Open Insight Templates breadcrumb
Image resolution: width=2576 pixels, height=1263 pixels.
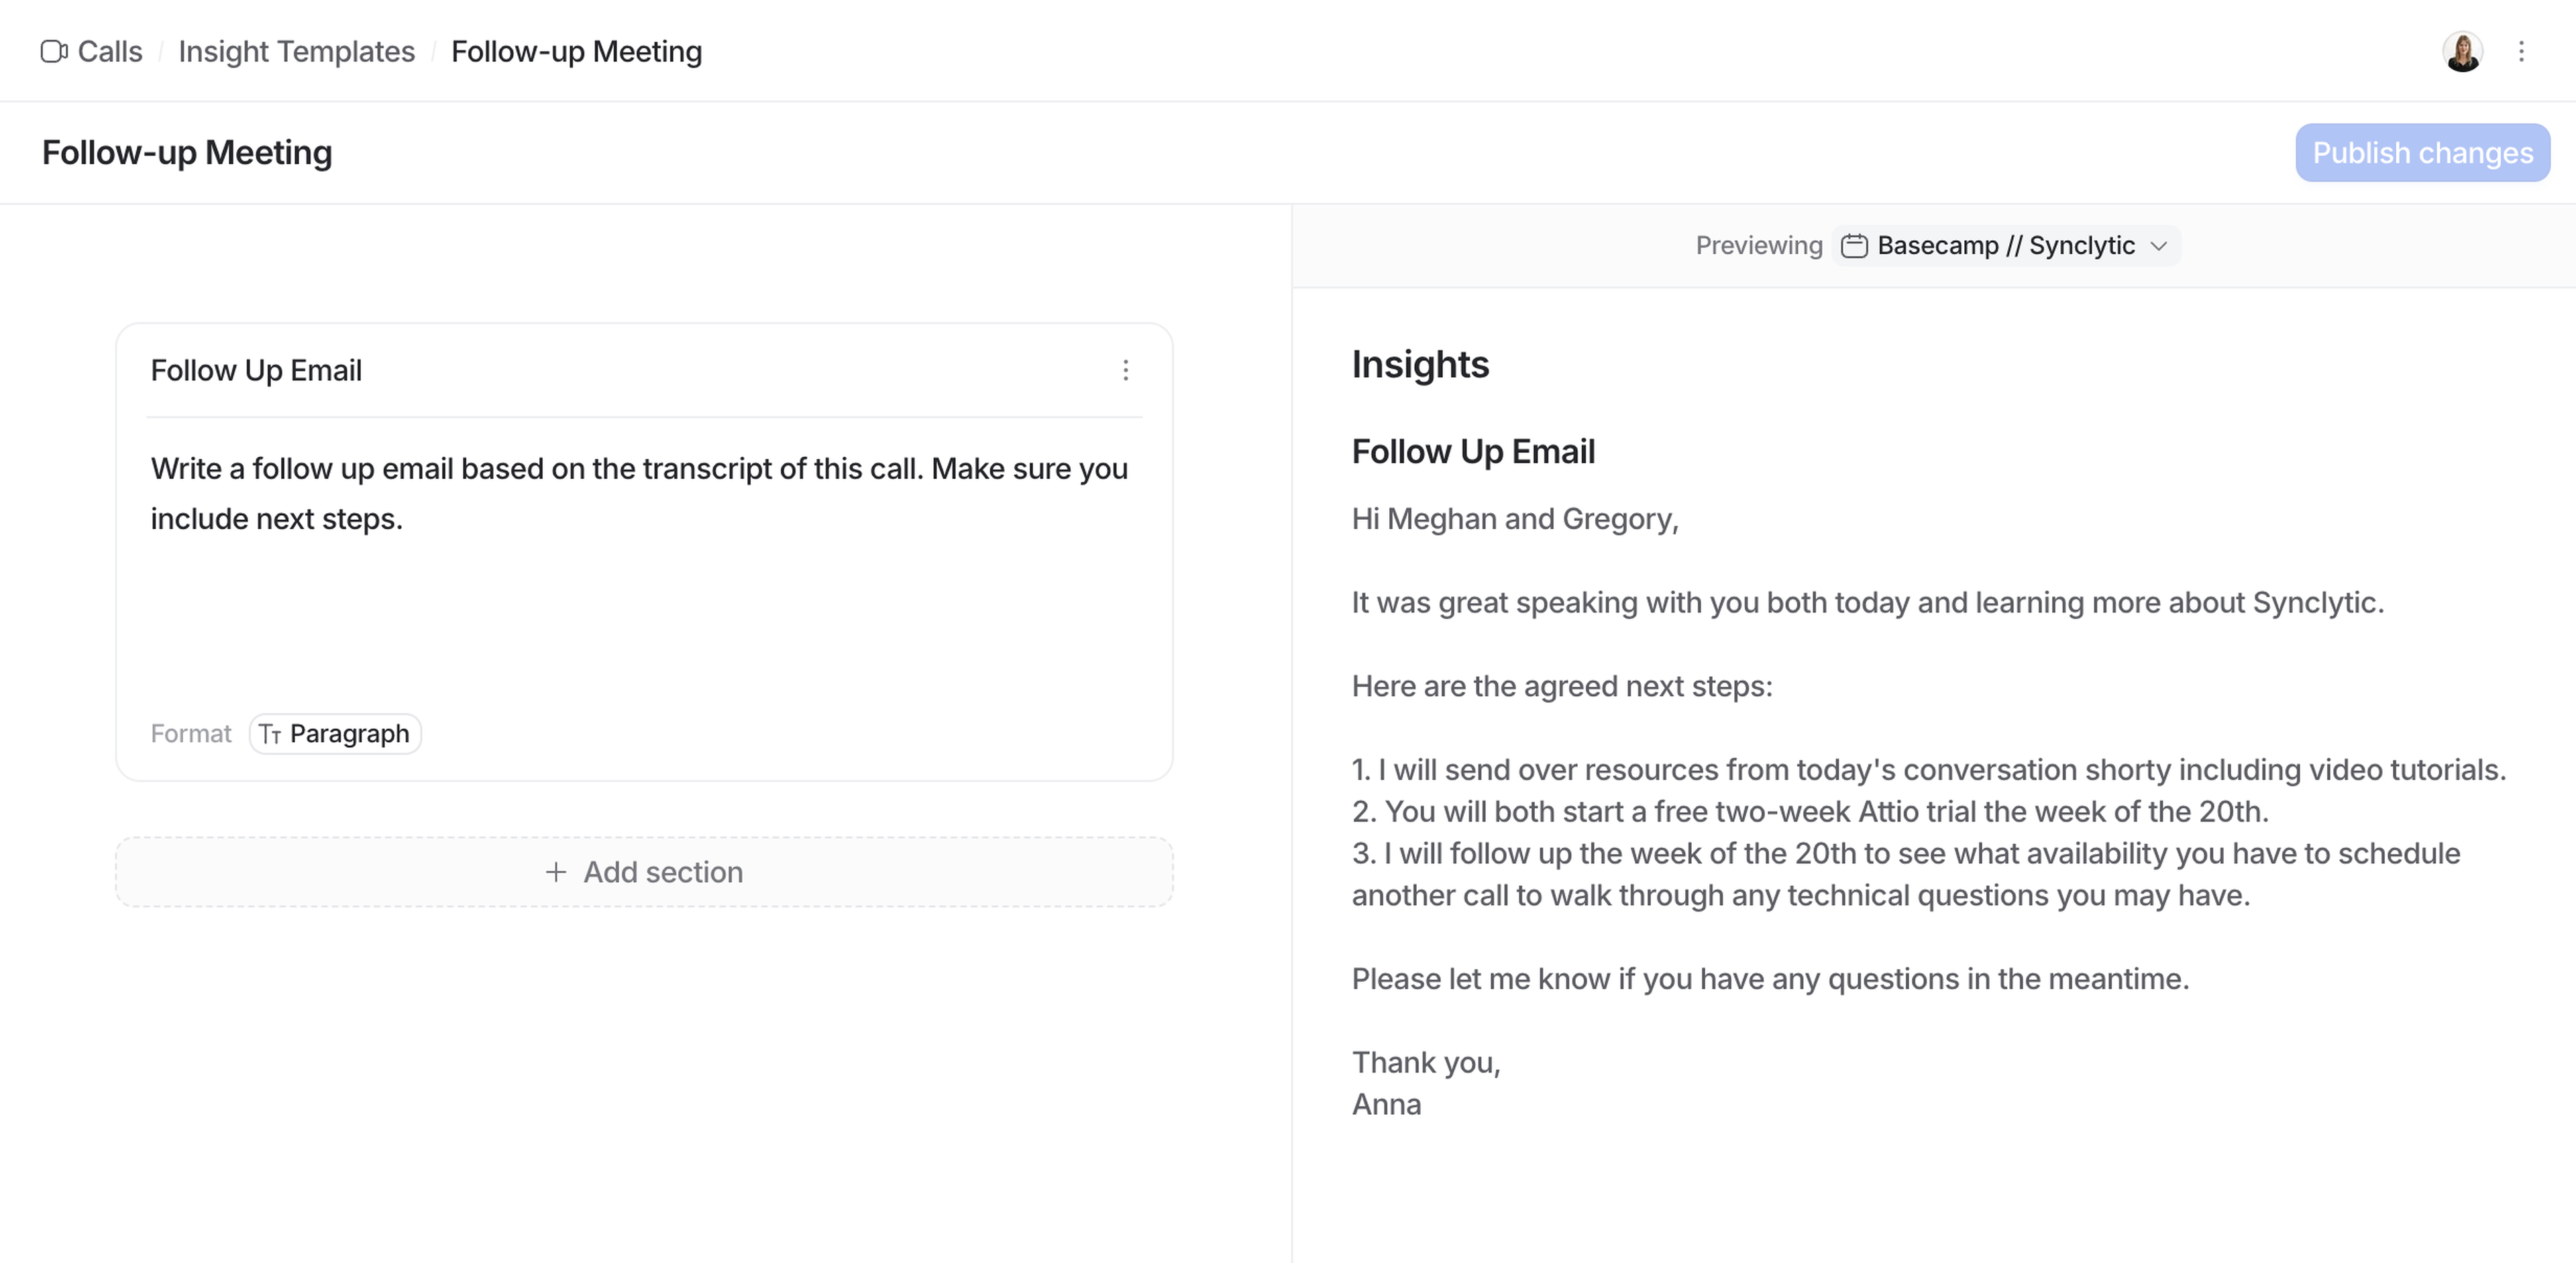pos(296,51)
